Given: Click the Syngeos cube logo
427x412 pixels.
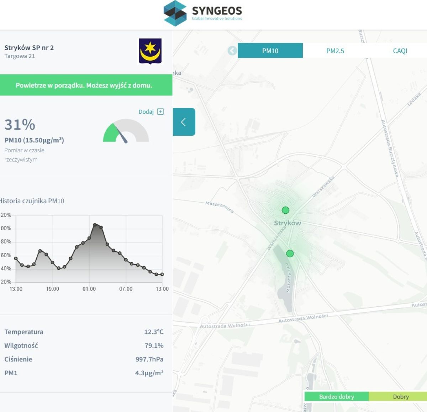Looking at the screenshot, I should pyautogui.click(x=175, y=13).
